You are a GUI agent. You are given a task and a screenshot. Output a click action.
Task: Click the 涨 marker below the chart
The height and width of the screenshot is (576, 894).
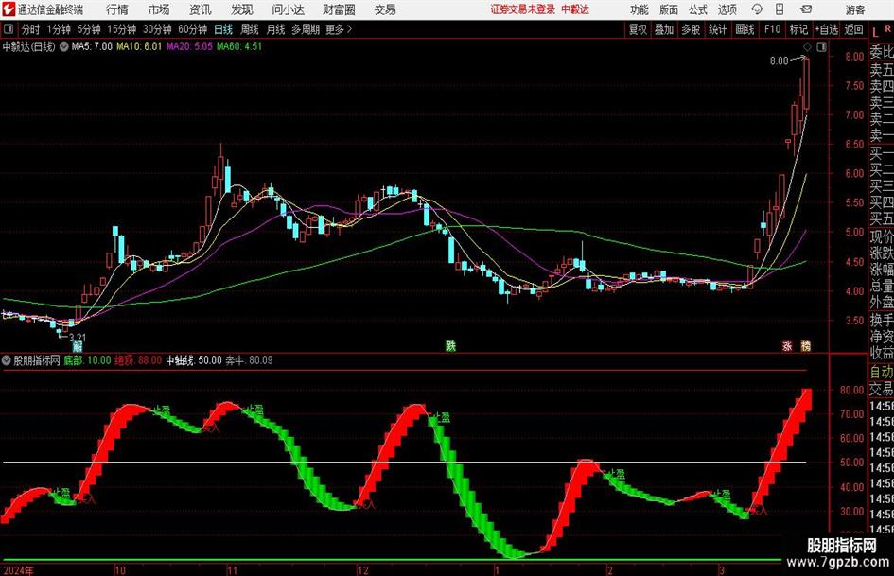(787, 346)
